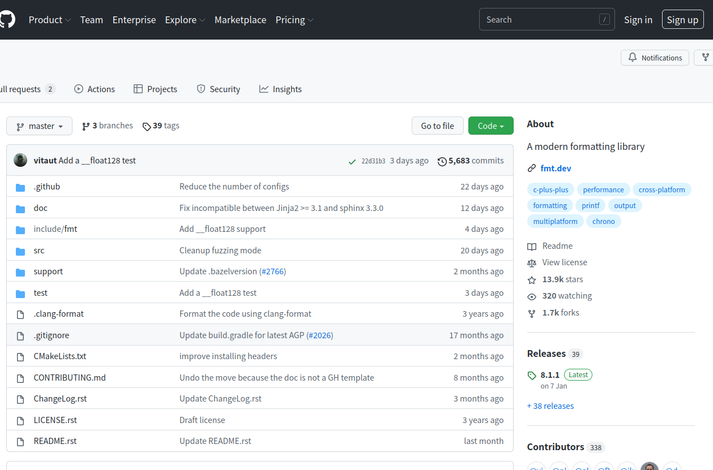Click the README.rst file icon
713x470 pixels.
click(x=20, y=442)
